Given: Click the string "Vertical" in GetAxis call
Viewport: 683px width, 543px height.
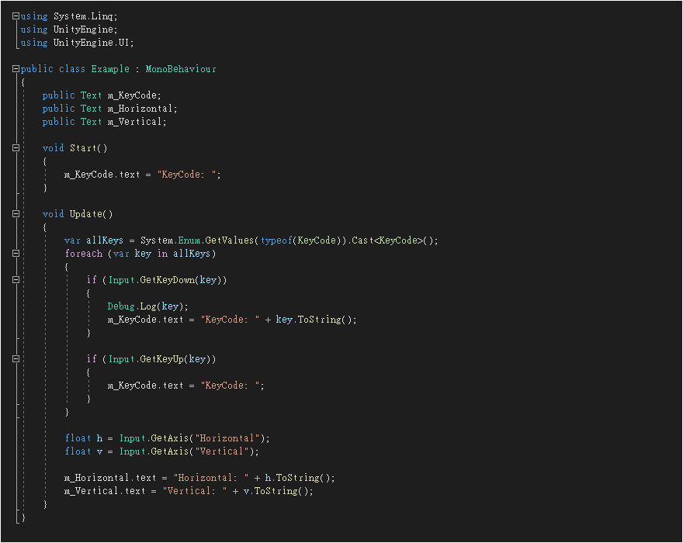Looking at the screenshot, I should tap(222, 451).
